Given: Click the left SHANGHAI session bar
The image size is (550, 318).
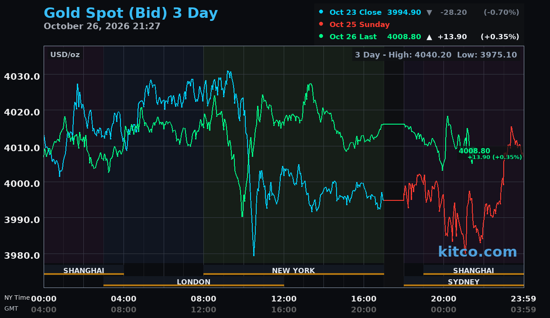Looking at the screenshot, I should tap(84, 270).
